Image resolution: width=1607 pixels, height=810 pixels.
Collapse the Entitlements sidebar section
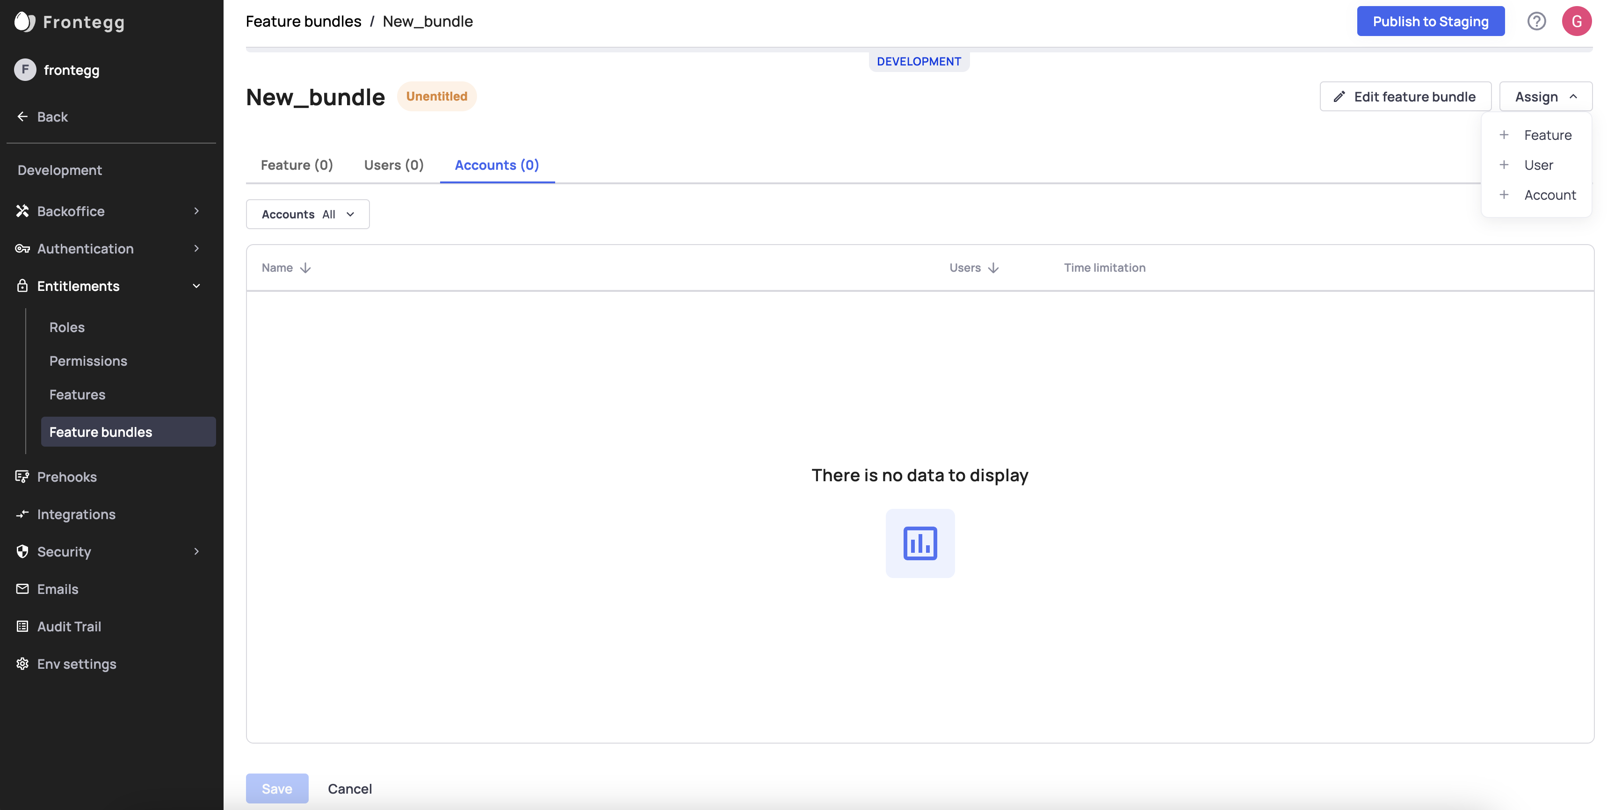pos(196,286)
